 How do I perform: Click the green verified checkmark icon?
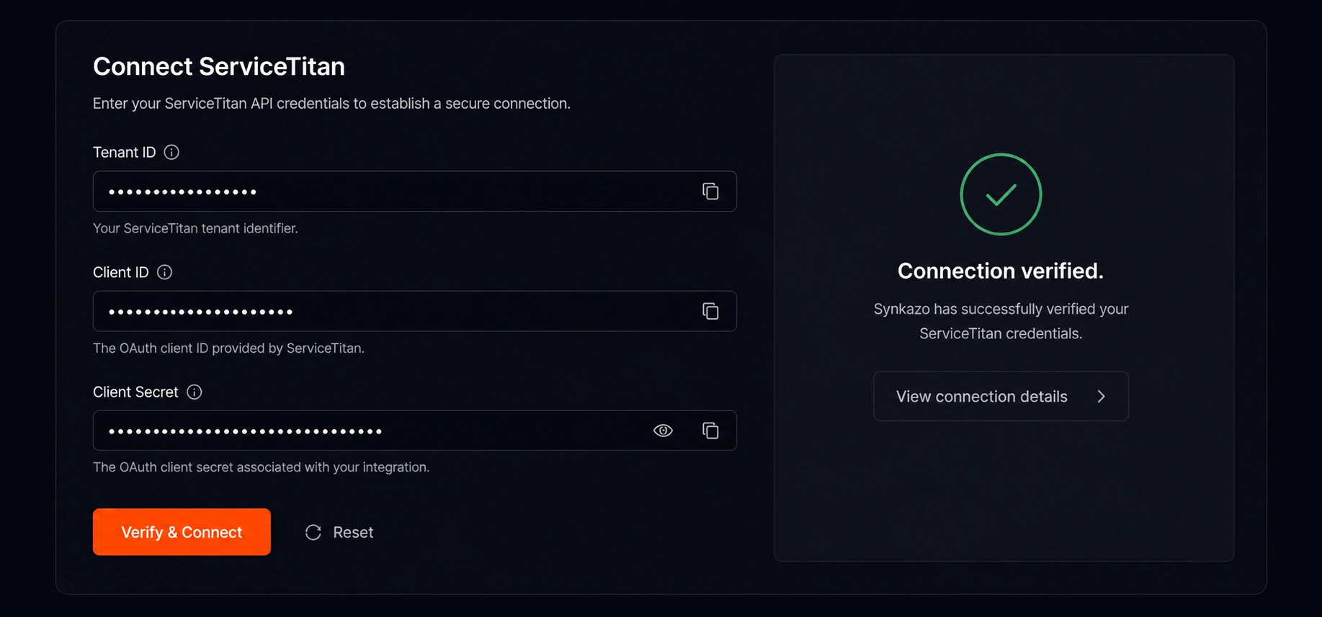click(1001, 194)
